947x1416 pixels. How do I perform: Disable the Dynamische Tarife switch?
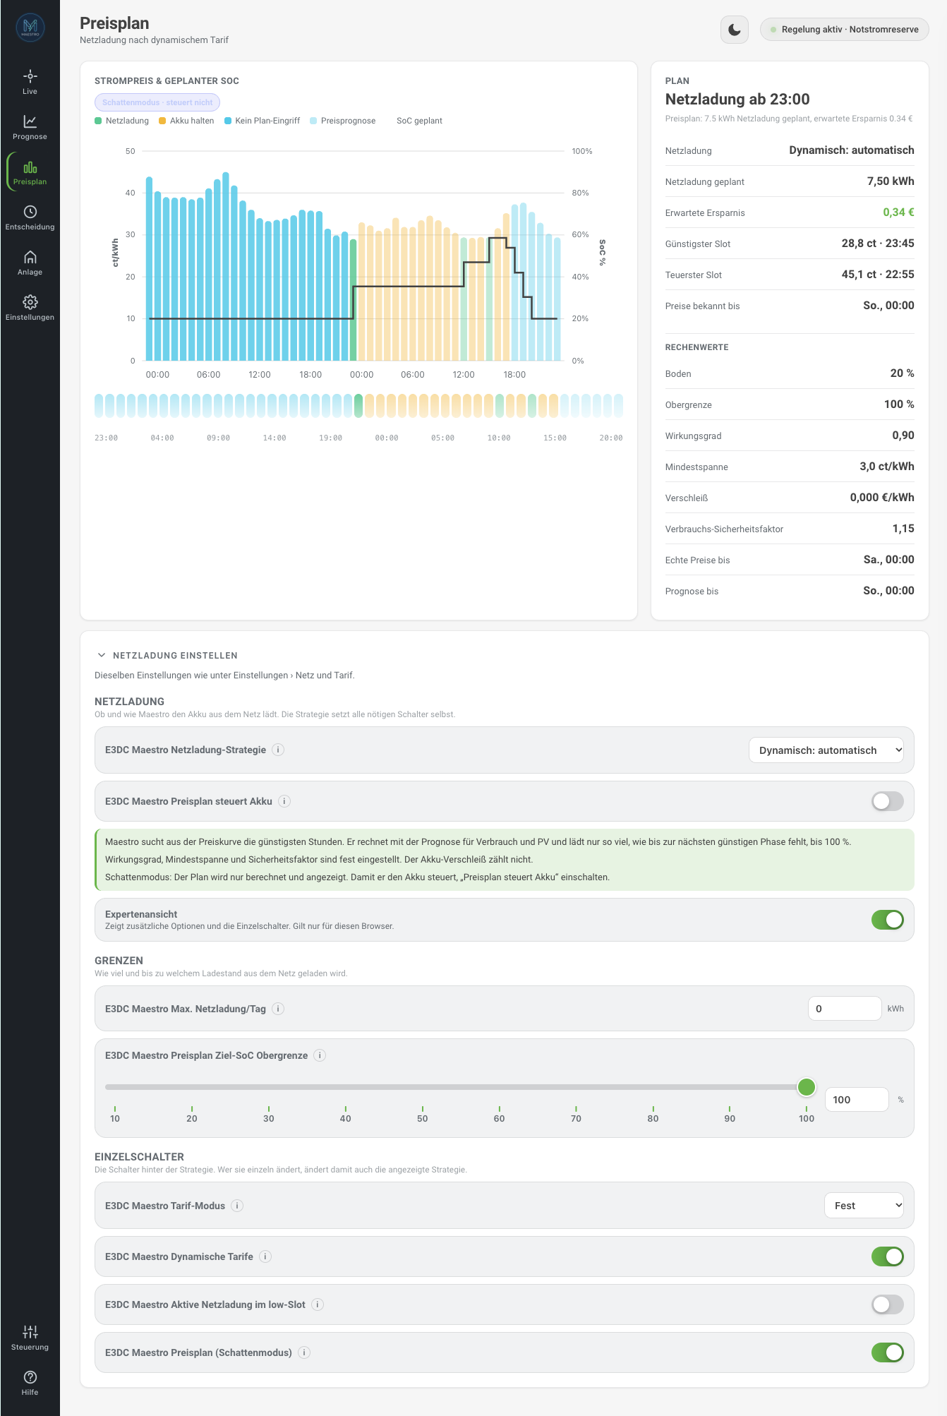[887, 1256]
